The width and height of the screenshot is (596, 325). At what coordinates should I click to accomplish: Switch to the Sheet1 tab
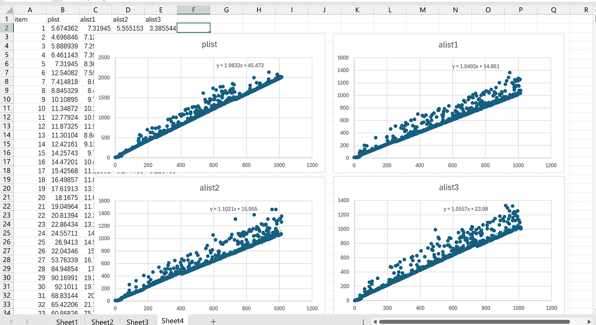[67, 321]
